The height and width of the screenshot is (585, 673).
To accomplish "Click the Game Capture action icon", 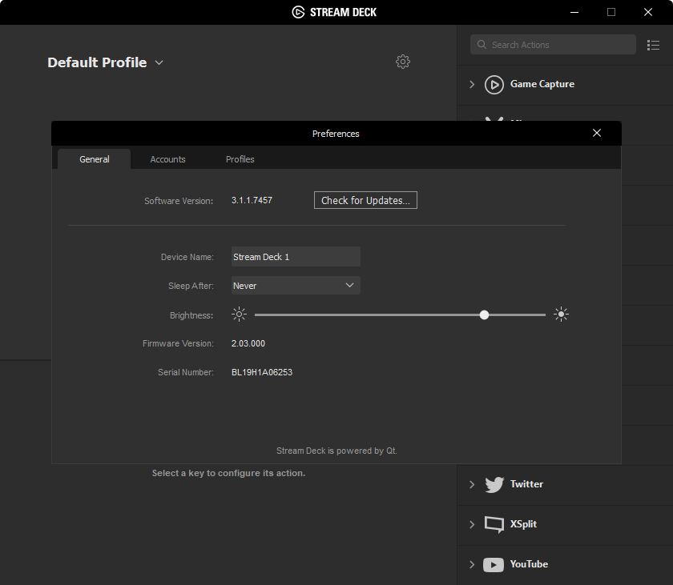I will (494, 84).
